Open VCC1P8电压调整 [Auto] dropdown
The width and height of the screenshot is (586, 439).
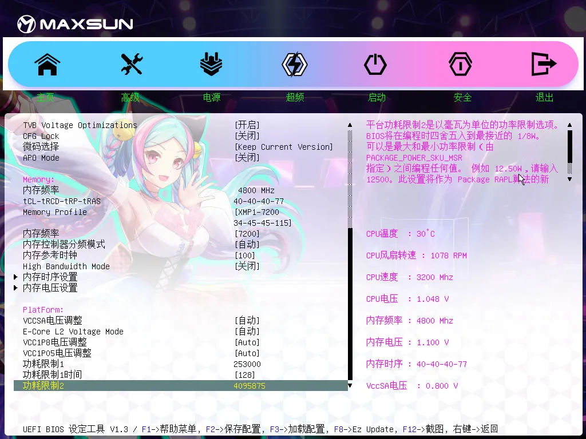(x=247, y=342)
